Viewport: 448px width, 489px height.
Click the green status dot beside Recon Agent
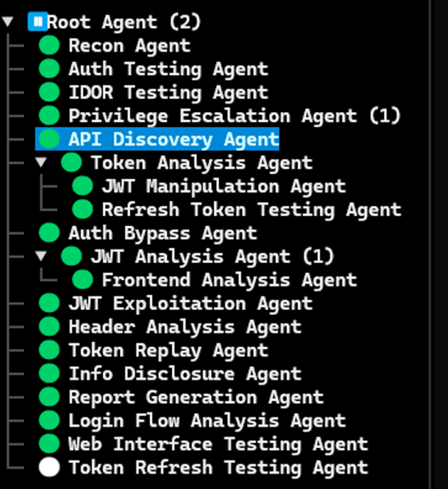click(49, 46)
